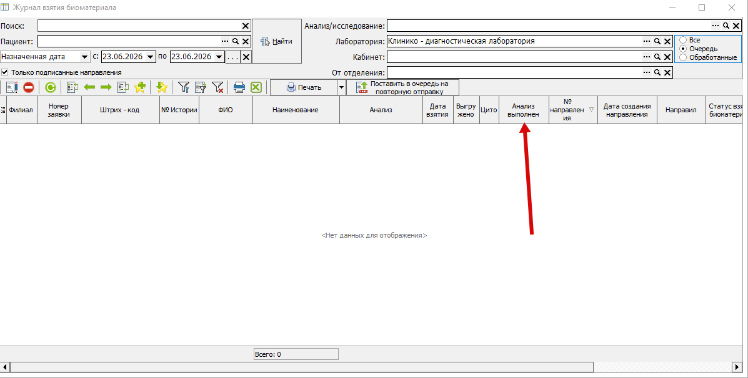This screenshot has width=748, height=378.
Task: Click the Печать button
Action: tap(304, 87)
